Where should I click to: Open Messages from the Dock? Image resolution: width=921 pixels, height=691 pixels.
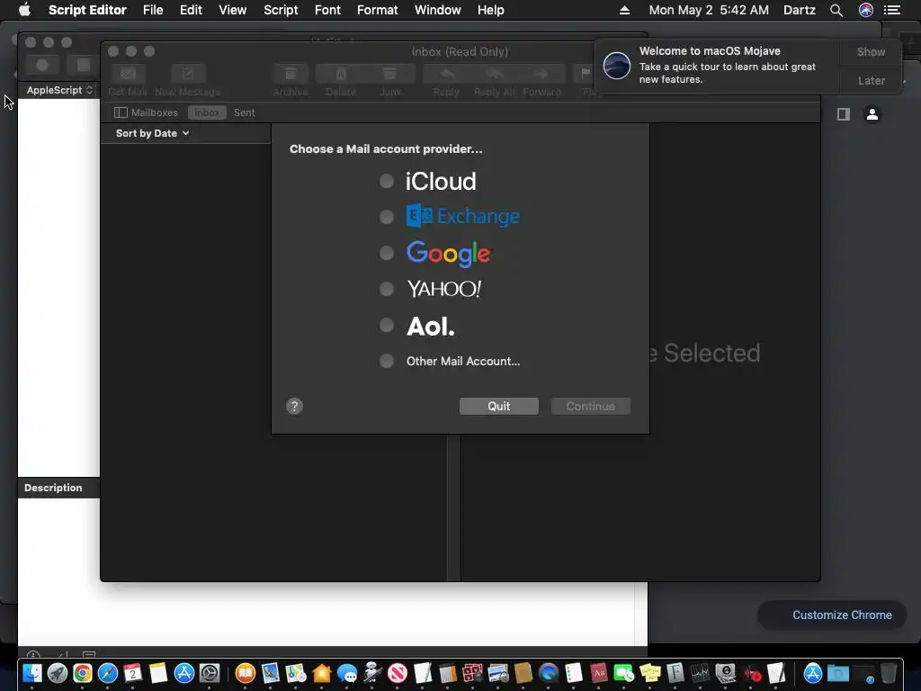347,673
